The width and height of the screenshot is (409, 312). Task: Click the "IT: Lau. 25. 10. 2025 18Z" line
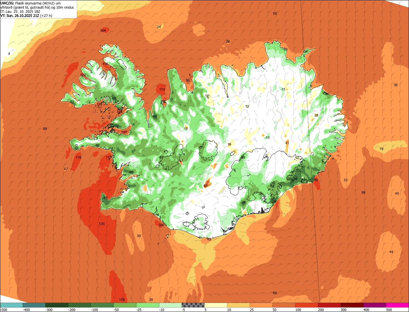pyautogui.click(x=19, y=11)
